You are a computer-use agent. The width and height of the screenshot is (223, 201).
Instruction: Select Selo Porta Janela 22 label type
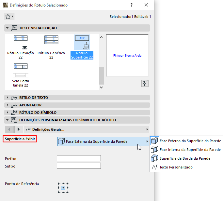(x=21, y=75)
